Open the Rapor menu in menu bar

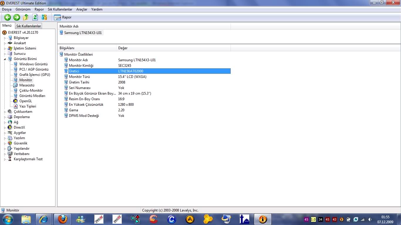39,9
